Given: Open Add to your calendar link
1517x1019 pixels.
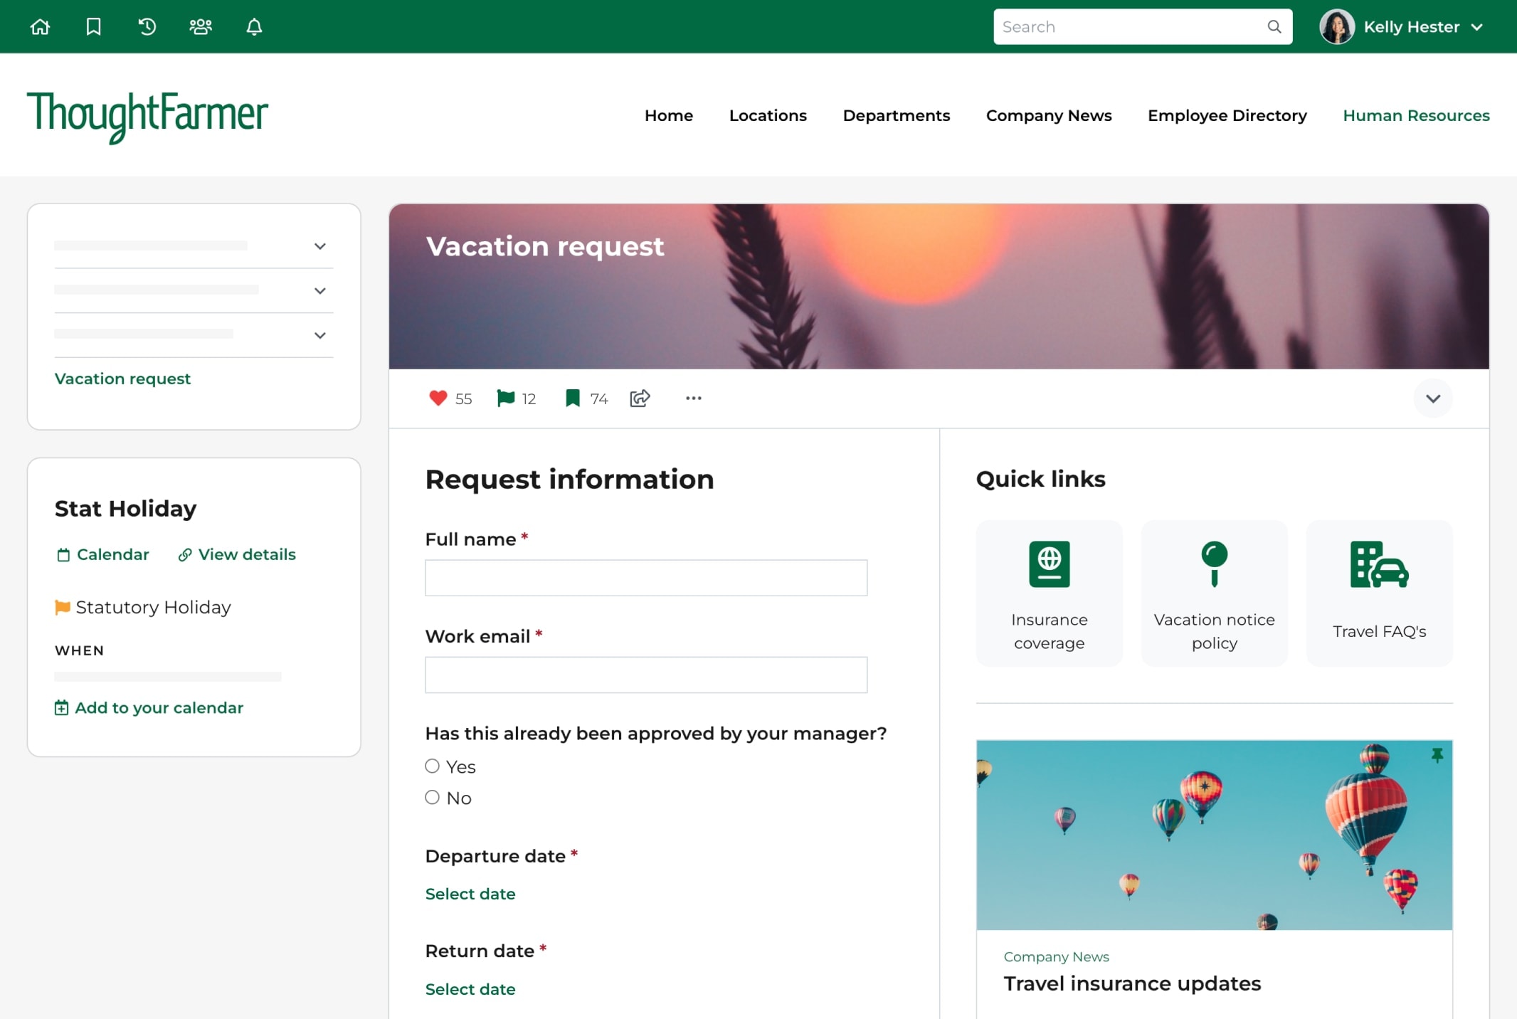Looking at the screenshot, I should (x=149, y=707).
